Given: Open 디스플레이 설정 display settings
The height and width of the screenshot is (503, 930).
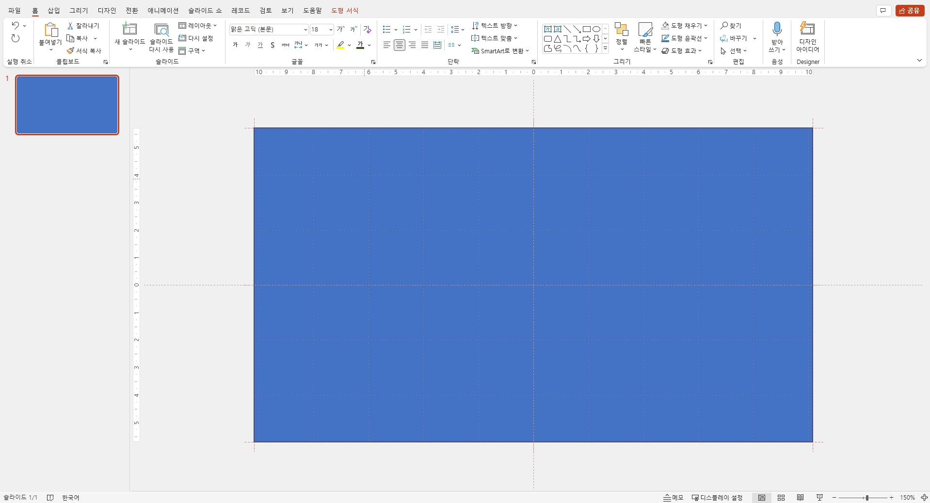Looking at the screenshot, I should point(717,498).
